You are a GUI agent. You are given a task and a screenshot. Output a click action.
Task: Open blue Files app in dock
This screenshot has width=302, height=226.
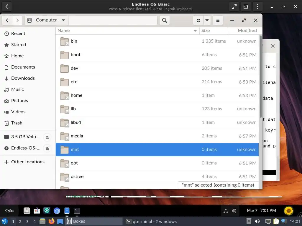point(67,211)
